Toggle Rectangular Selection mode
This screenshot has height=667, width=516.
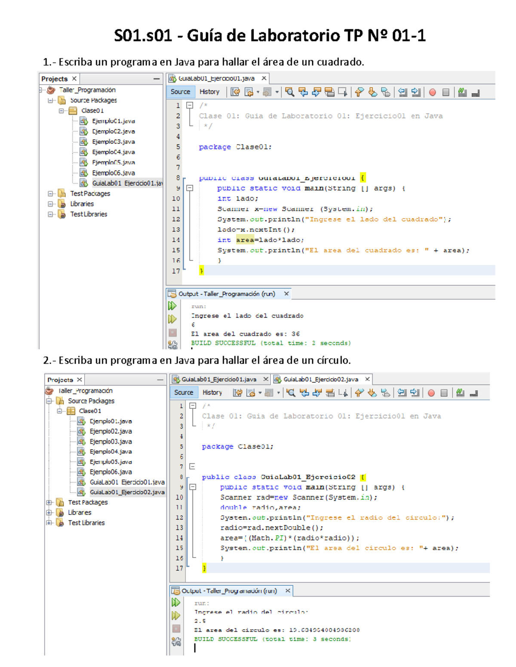[343, 92]
